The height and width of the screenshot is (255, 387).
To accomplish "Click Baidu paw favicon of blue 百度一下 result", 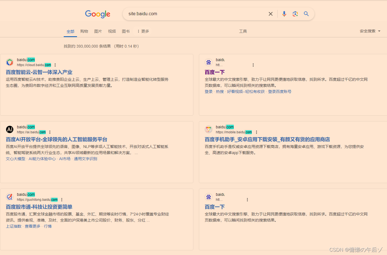I will click(x=209, y=197).
